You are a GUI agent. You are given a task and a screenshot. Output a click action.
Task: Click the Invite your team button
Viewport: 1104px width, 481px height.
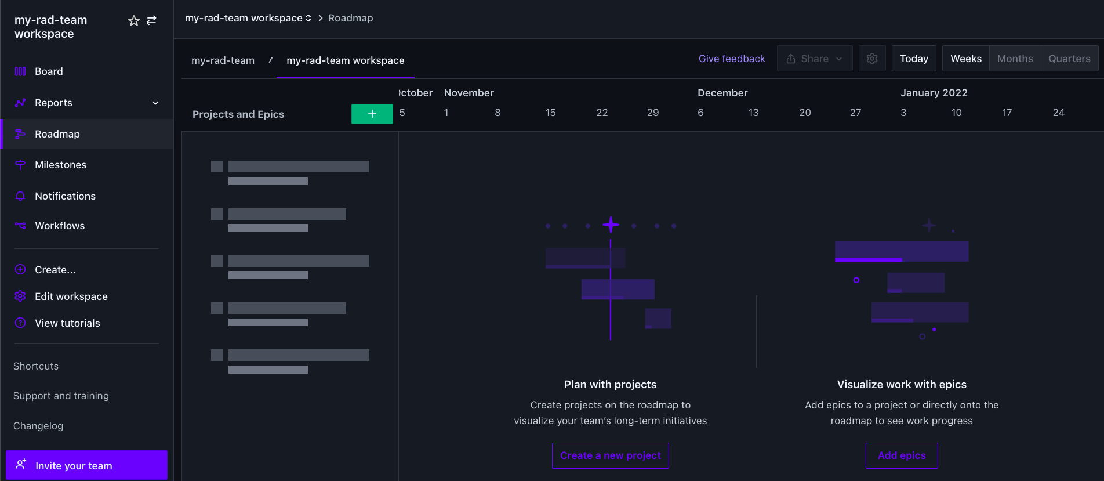86,465
